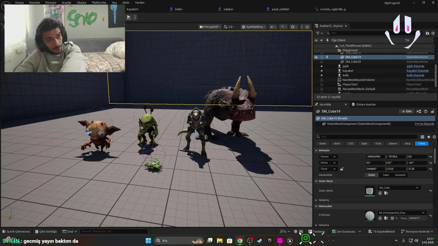438x246 pixels.
Task: Collapse the Dönüşüm section
Action: pos(316,150)
